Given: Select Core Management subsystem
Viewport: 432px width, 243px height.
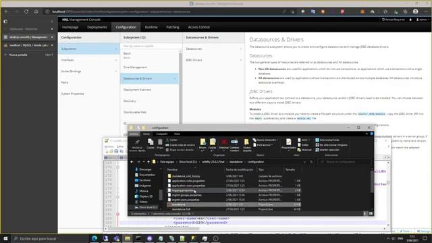Looking at the screenshot, I should pos(149,67).
